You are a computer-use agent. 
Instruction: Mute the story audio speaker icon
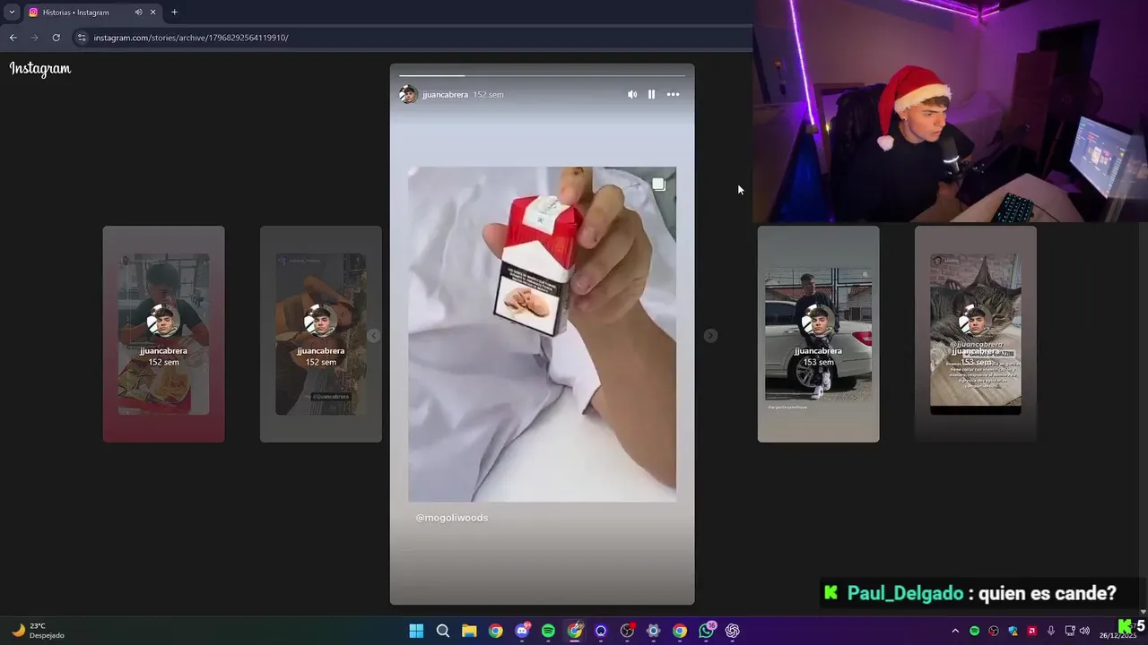coord(632,94)
